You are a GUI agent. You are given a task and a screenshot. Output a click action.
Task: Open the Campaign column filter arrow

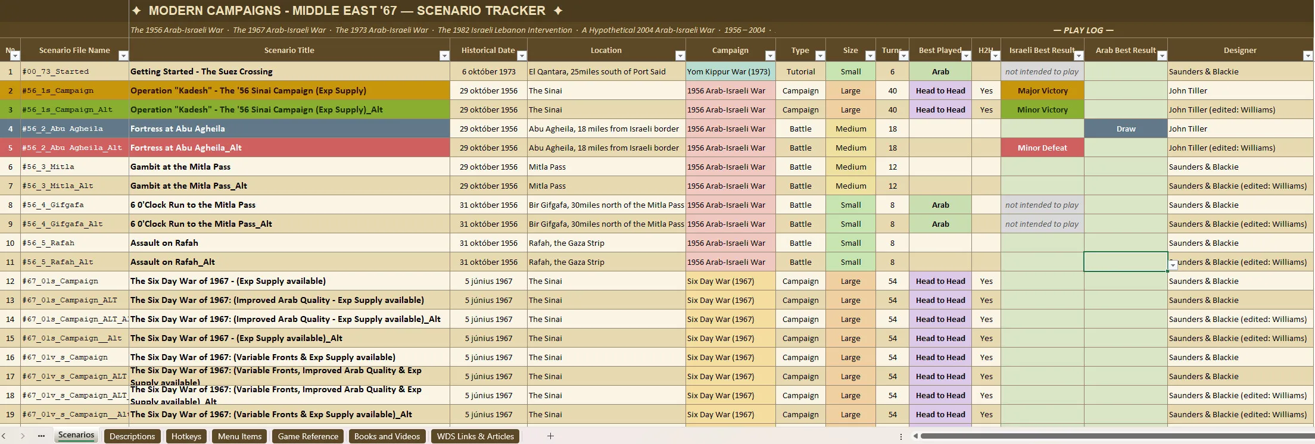pyautogui.click(x=770, y=56)
